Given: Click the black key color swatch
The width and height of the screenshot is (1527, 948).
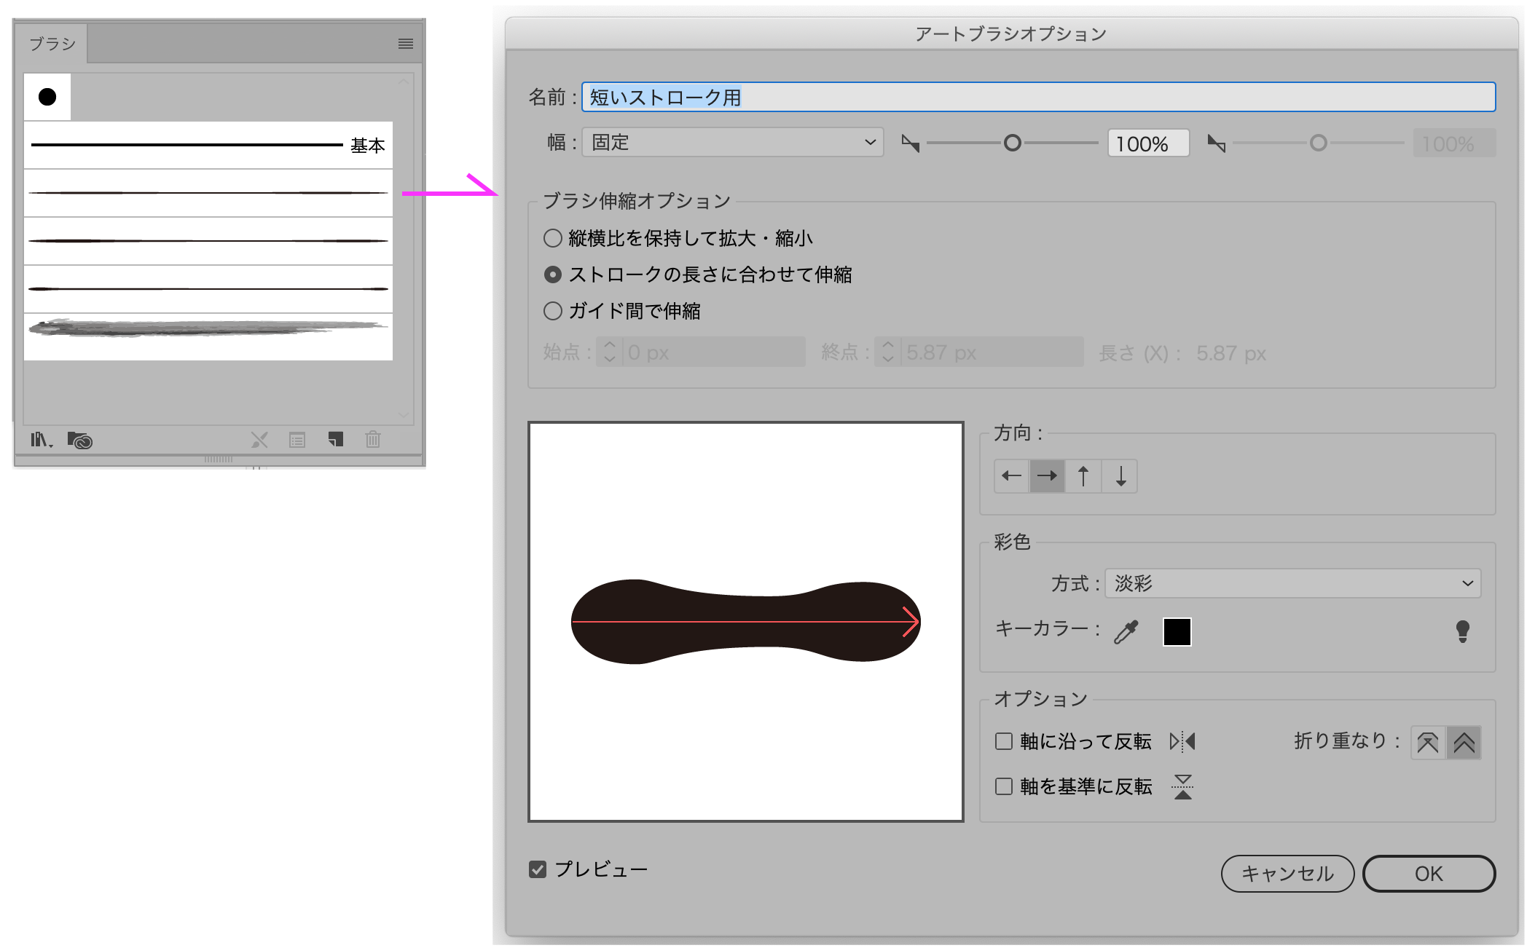Looking at the screenshot, I should pos(1177,631).
